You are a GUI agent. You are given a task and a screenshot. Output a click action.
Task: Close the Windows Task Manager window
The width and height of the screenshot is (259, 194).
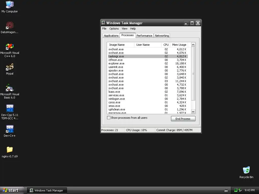click(198, 23)
